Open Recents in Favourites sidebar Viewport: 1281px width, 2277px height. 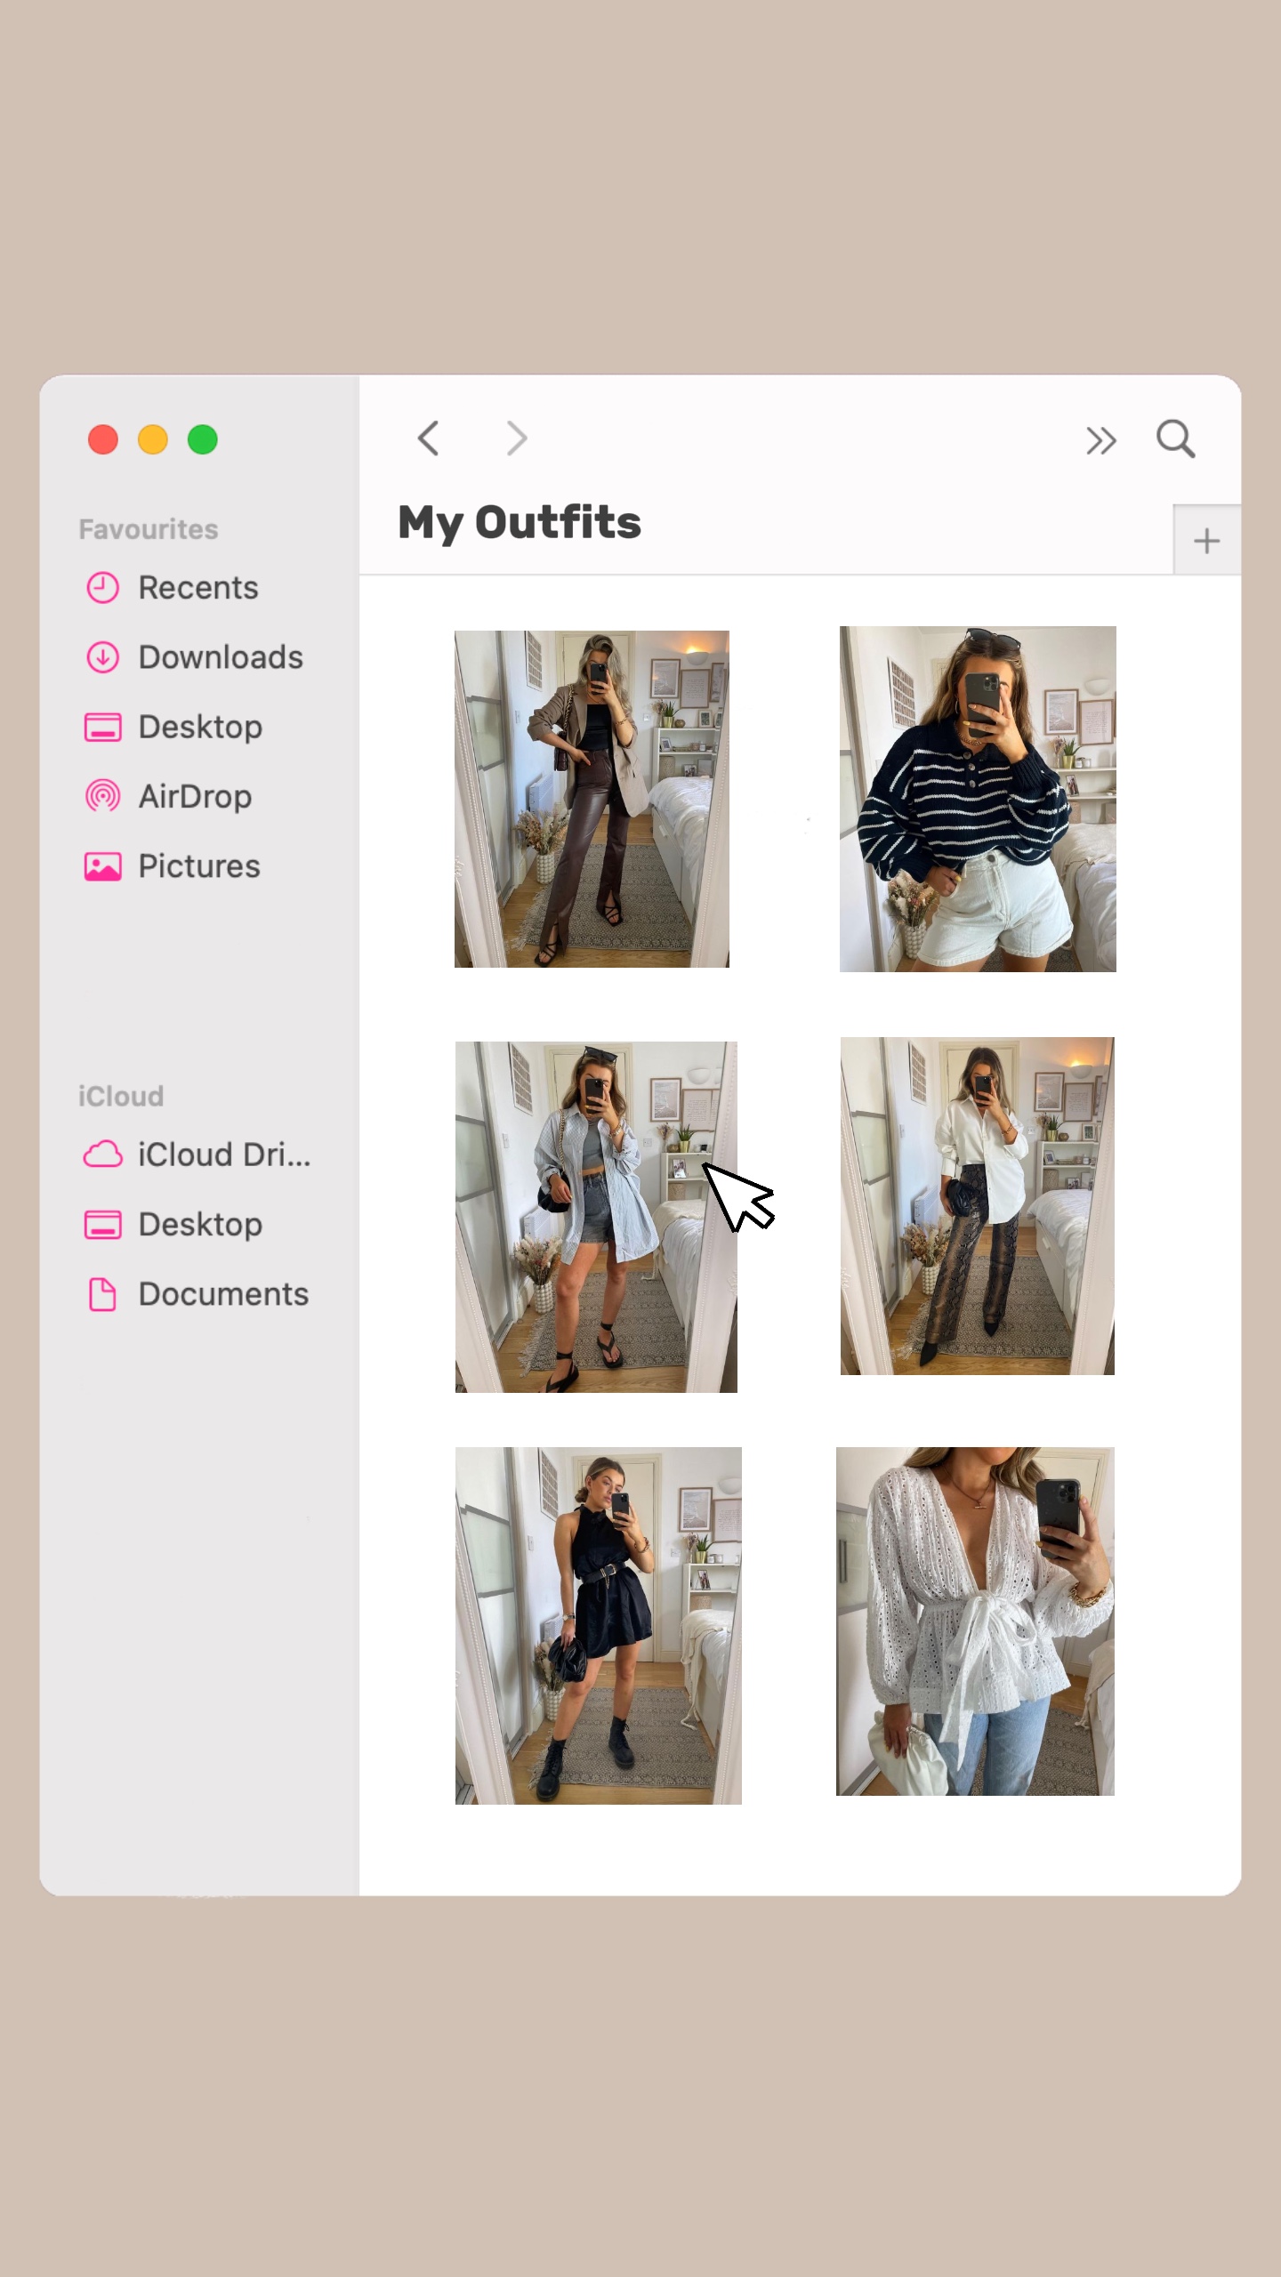tap(197, 588)
